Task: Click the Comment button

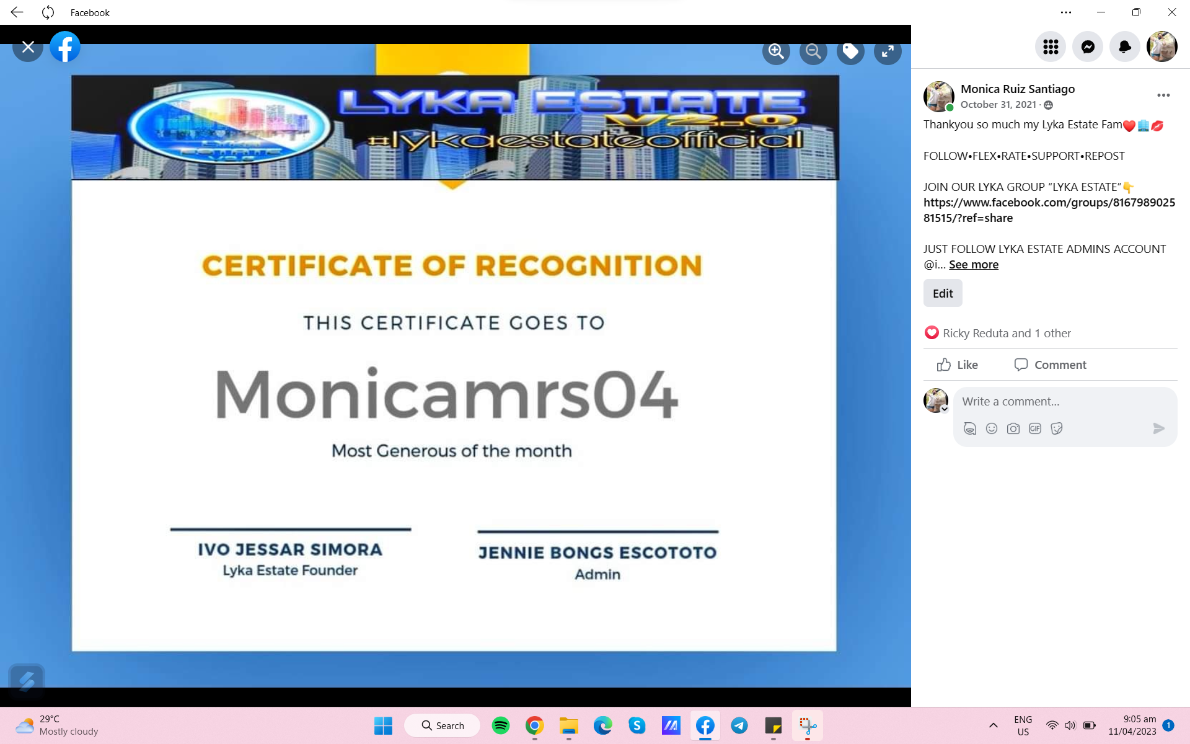Action: pos(1051,365)
